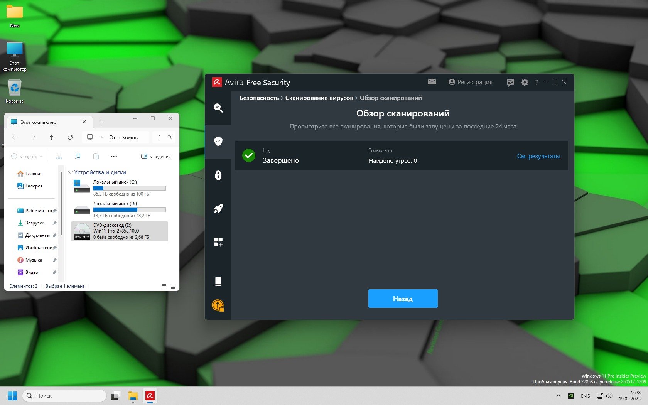
Task: Click the orange upgrade icon in Avira sidebar
Action: click(x=218, y=305)
